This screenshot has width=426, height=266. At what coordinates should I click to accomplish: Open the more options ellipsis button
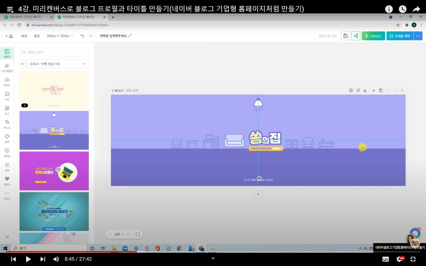(x=418, y=36)
